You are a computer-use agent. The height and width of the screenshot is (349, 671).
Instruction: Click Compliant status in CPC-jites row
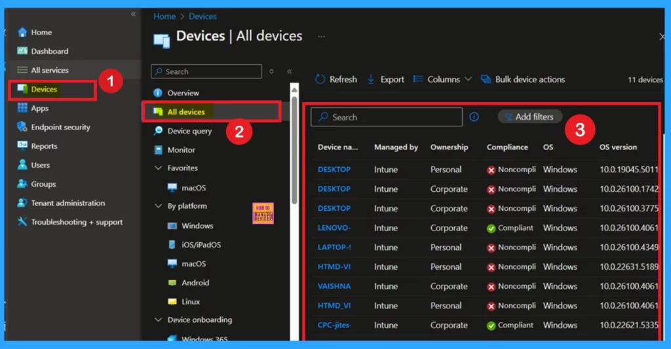tap(510, 325)
